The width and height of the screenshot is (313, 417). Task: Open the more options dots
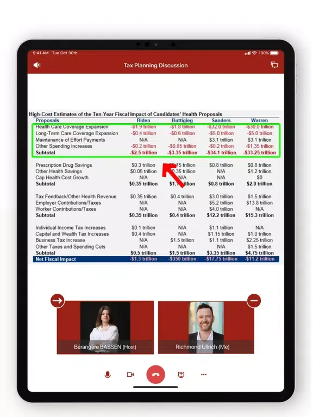[x=204, y=375]
